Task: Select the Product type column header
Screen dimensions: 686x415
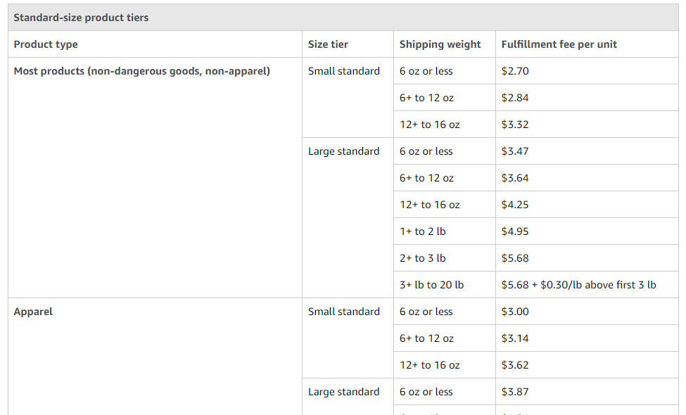Action: coord(155,44)
